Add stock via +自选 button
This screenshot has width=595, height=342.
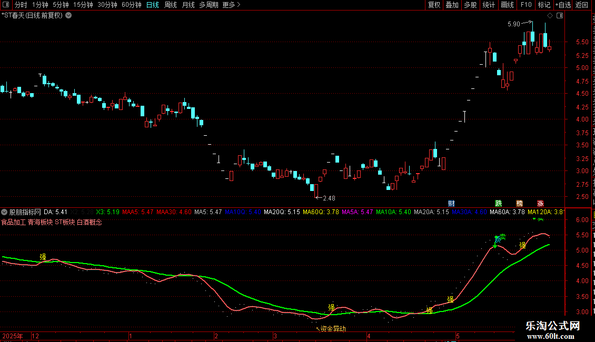tap(563, 5)
